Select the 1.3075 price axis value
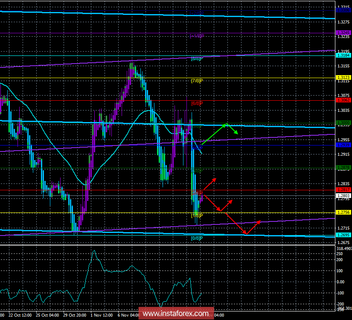Screen dimensions: 352x320 (344, 96)
